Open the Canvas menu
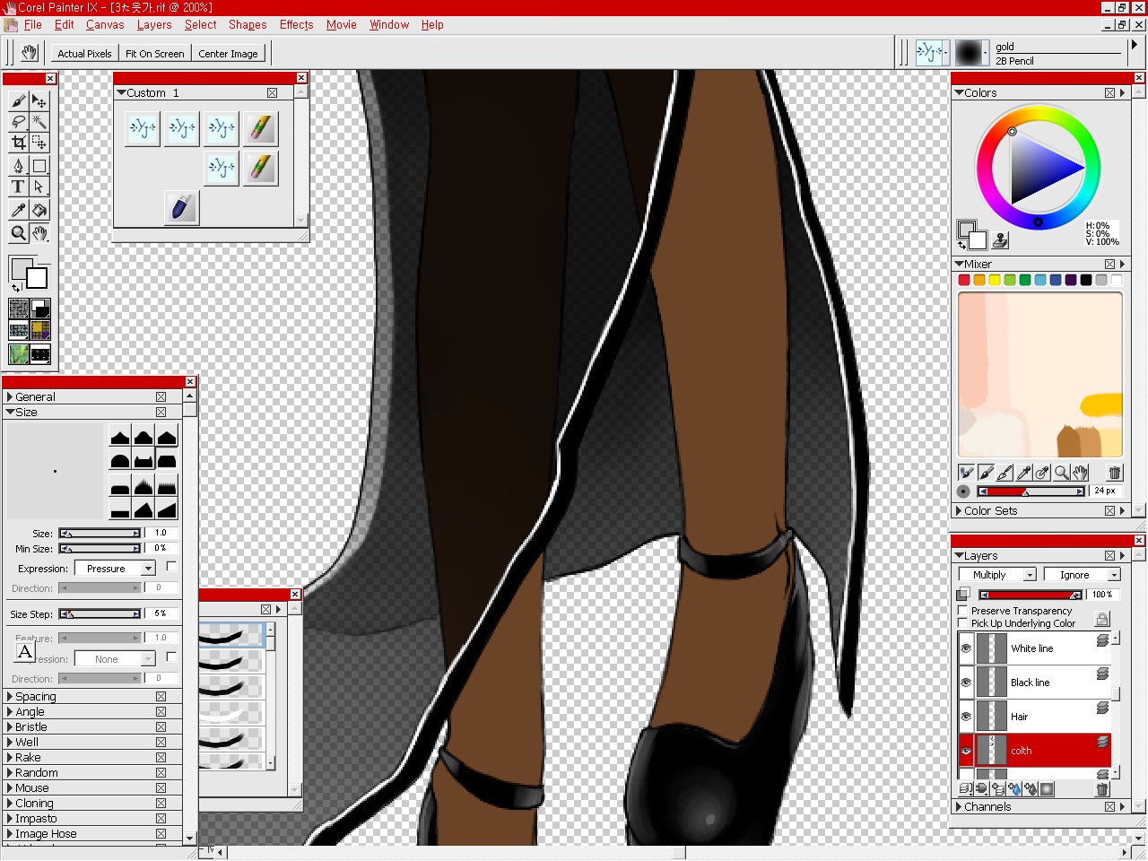This screenshot has width=1148, height=861. click(105, 25)
